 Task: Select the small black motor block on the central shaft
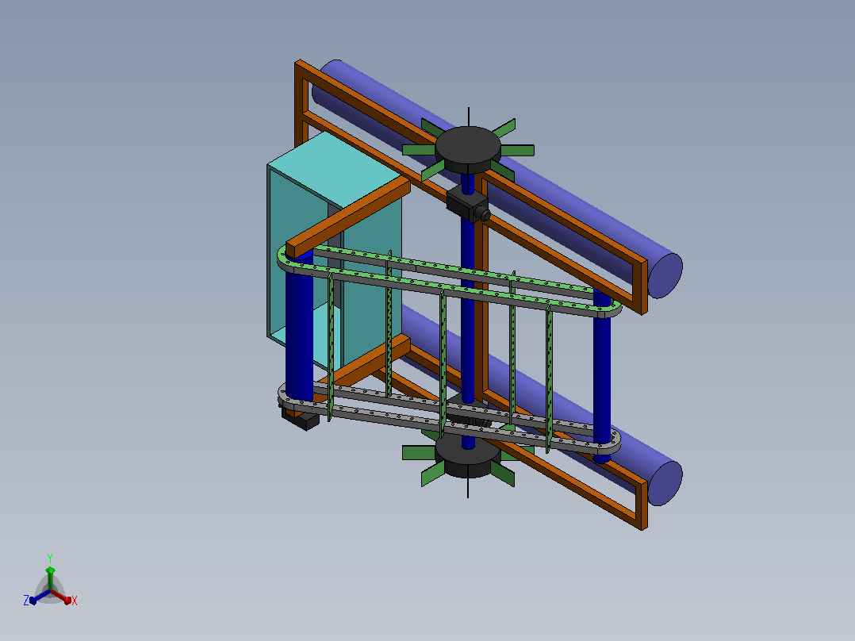click(x=467, y=205)
